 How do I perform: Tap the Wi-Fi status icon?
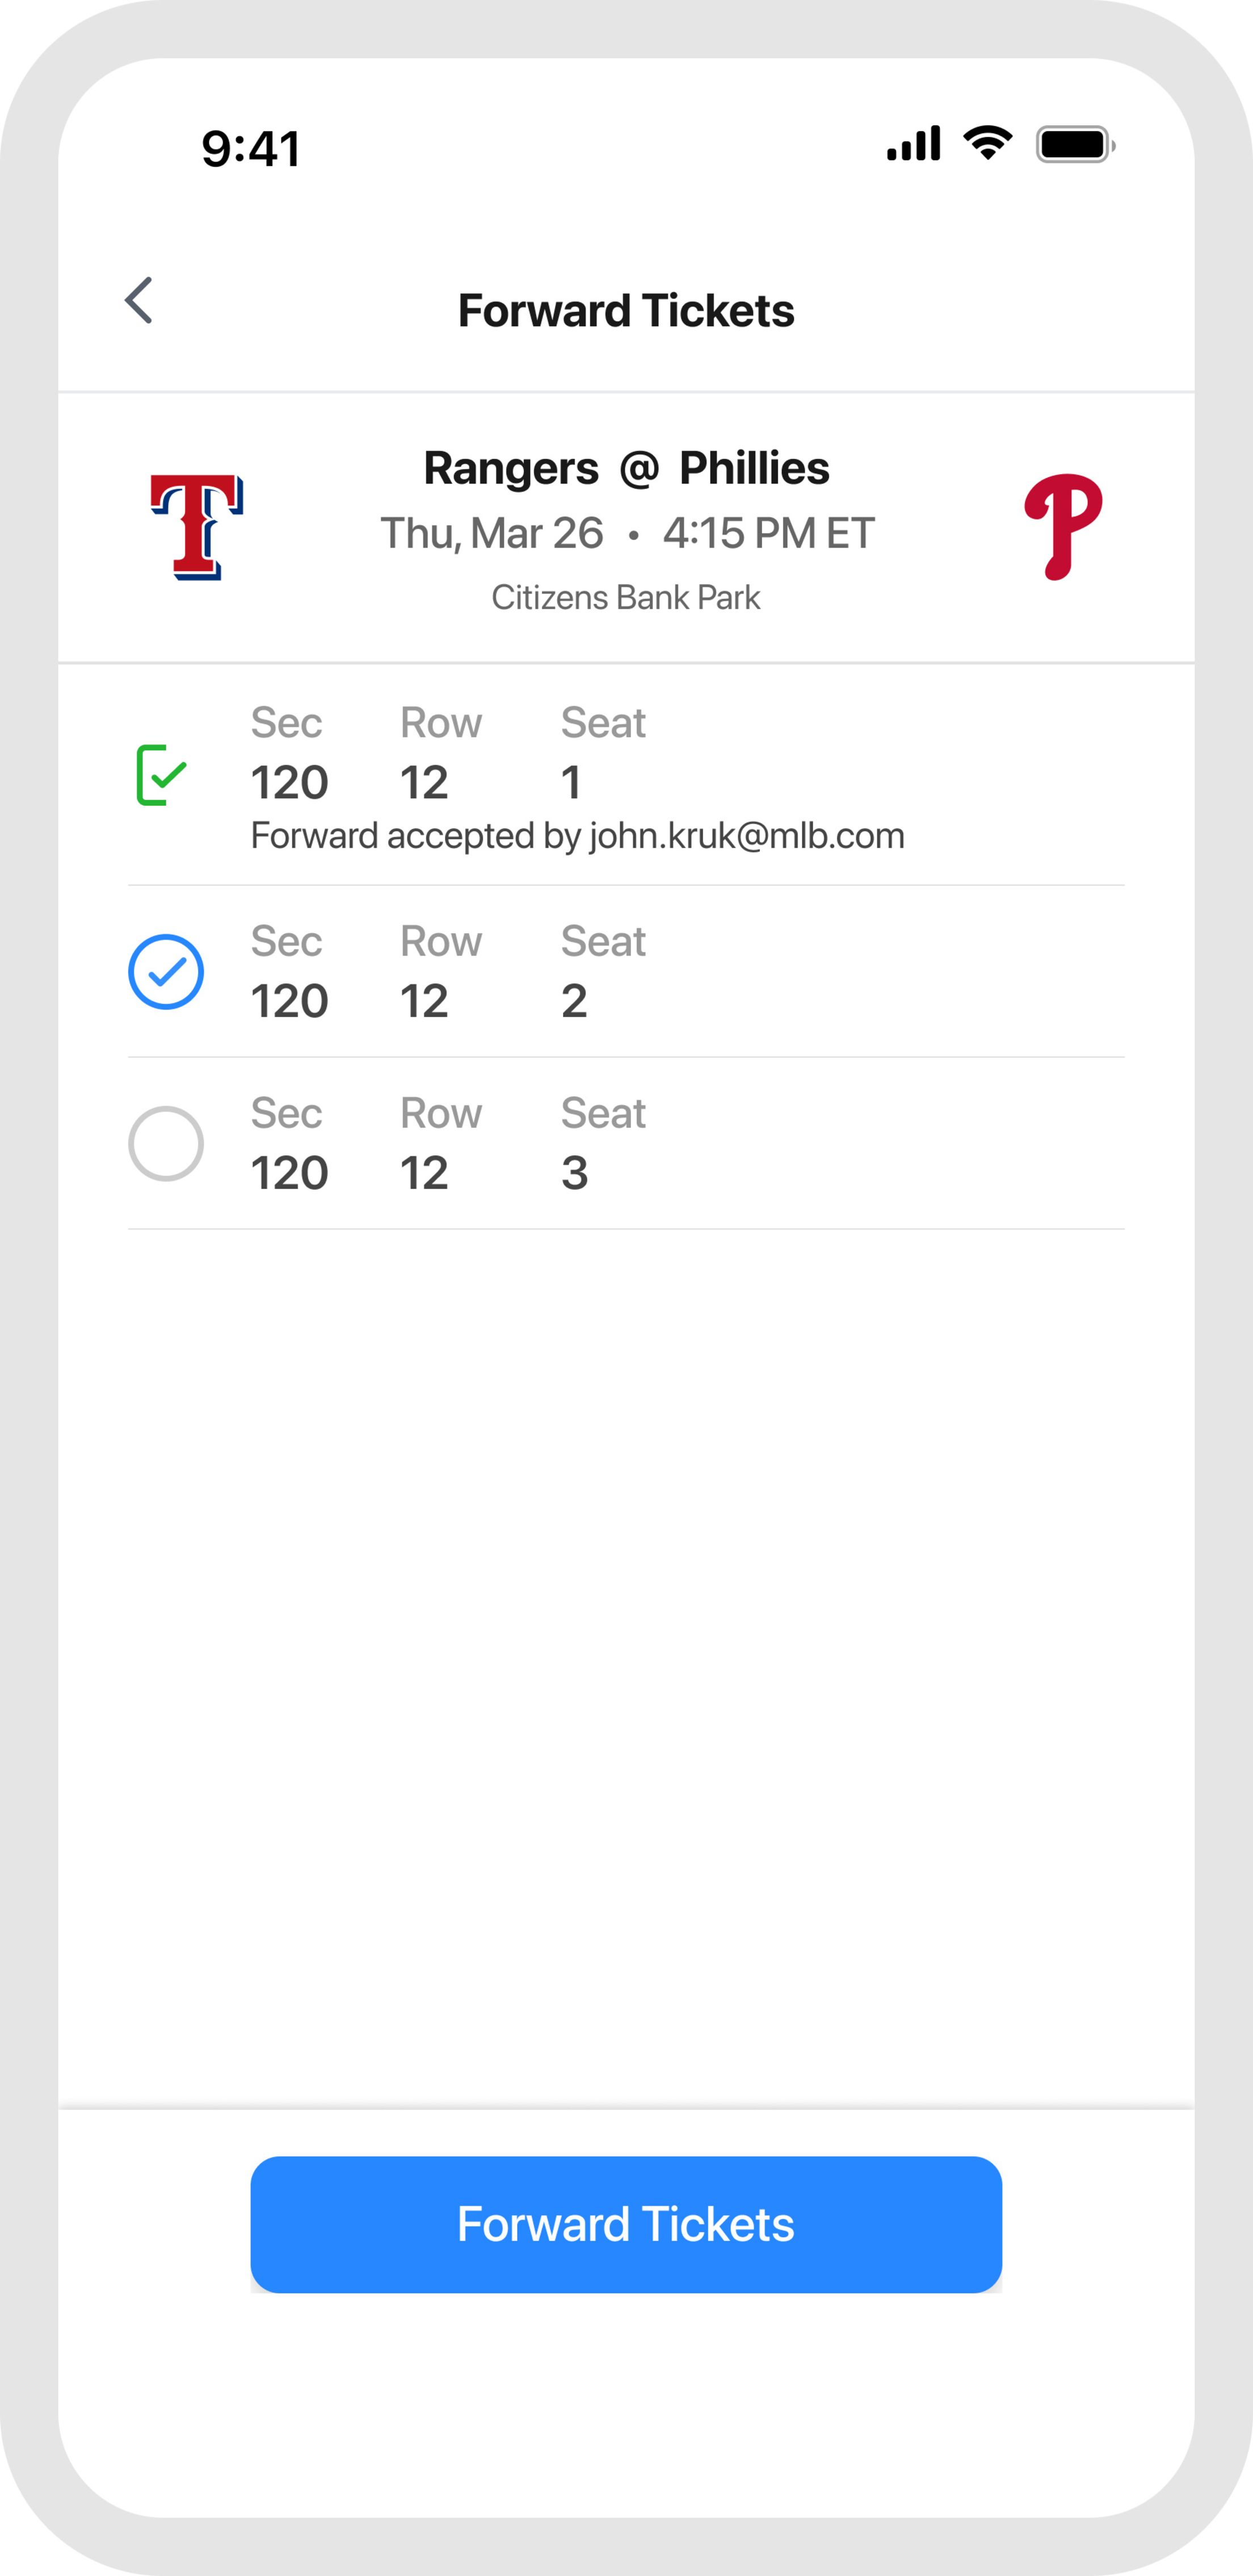pos(987,144)
